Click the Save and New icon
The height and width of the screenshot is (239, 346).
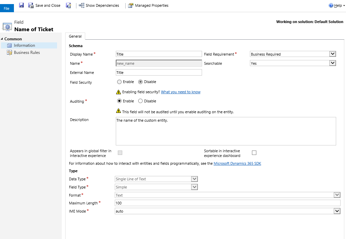(68, 5)
